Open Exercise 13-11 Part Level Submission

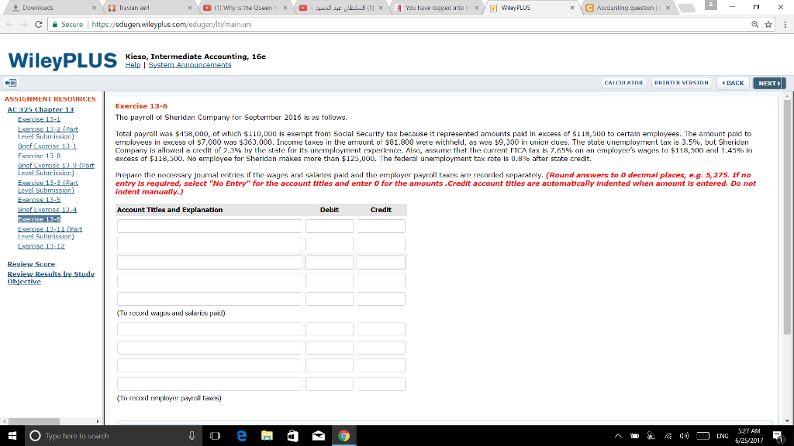tap(50, 232)
